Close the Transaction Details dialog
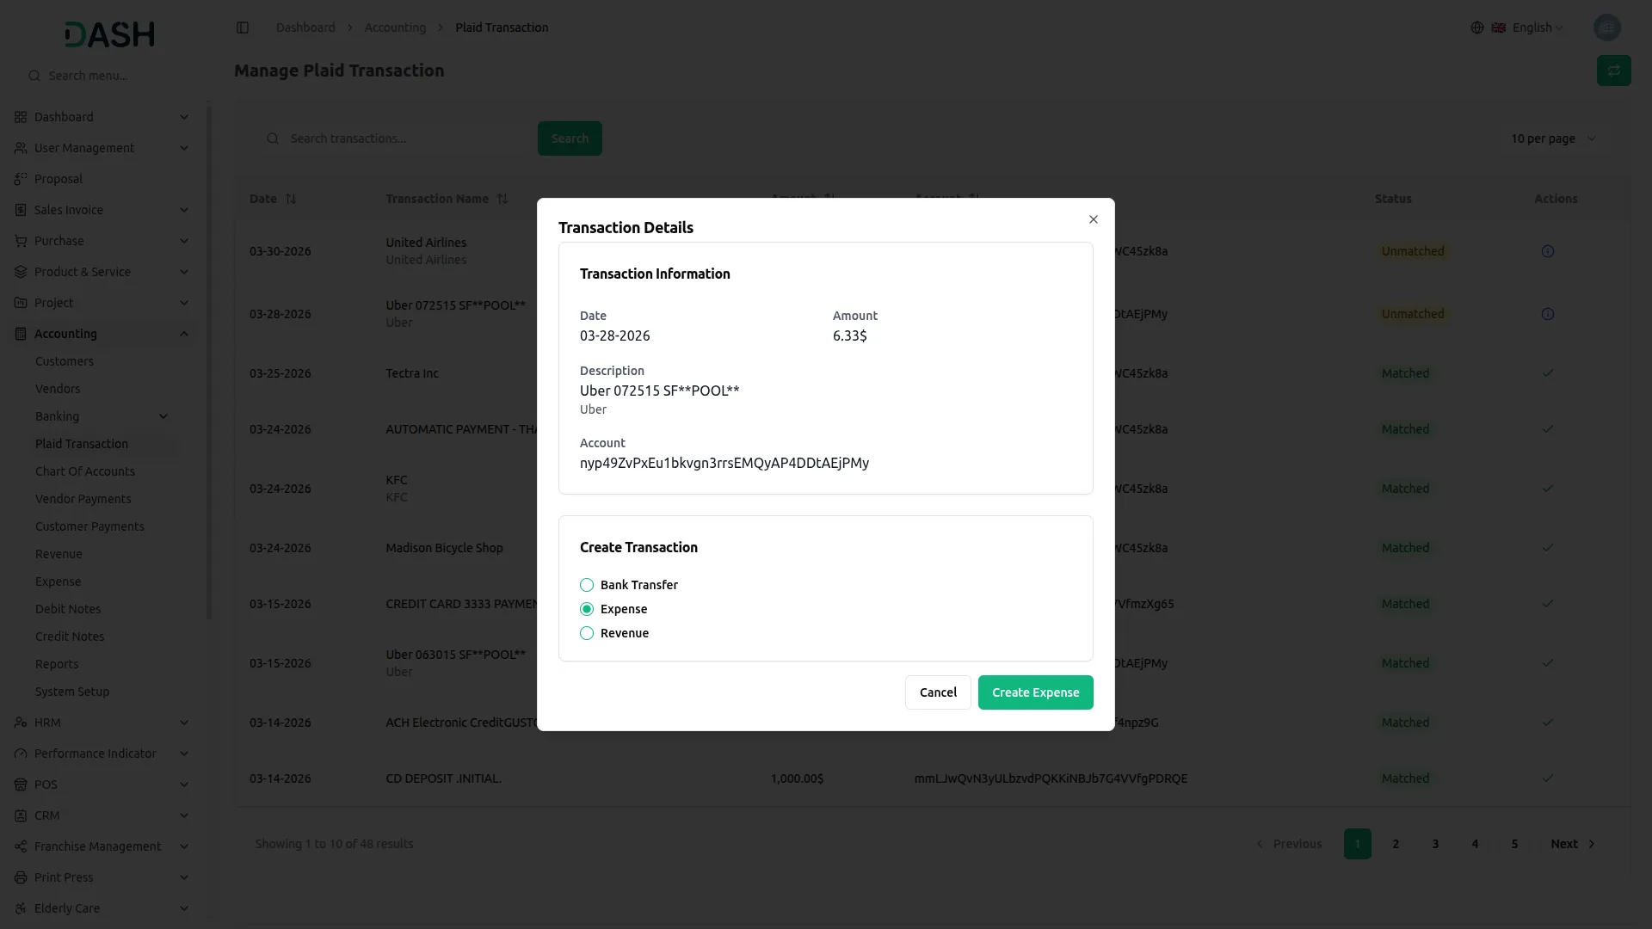This screenshot has width=1652, height=929. tap(1093, 219)
